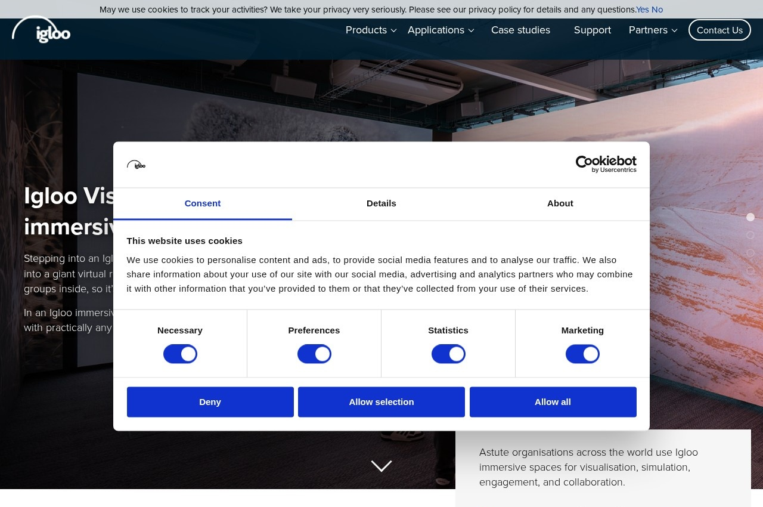Click the Deny button
The width and height of the screenshot is (763, 507).
click(210, 402)
